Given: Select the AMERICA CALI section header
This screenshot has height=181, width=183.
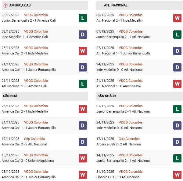Looking at the screenshot, I should (20, 5).
